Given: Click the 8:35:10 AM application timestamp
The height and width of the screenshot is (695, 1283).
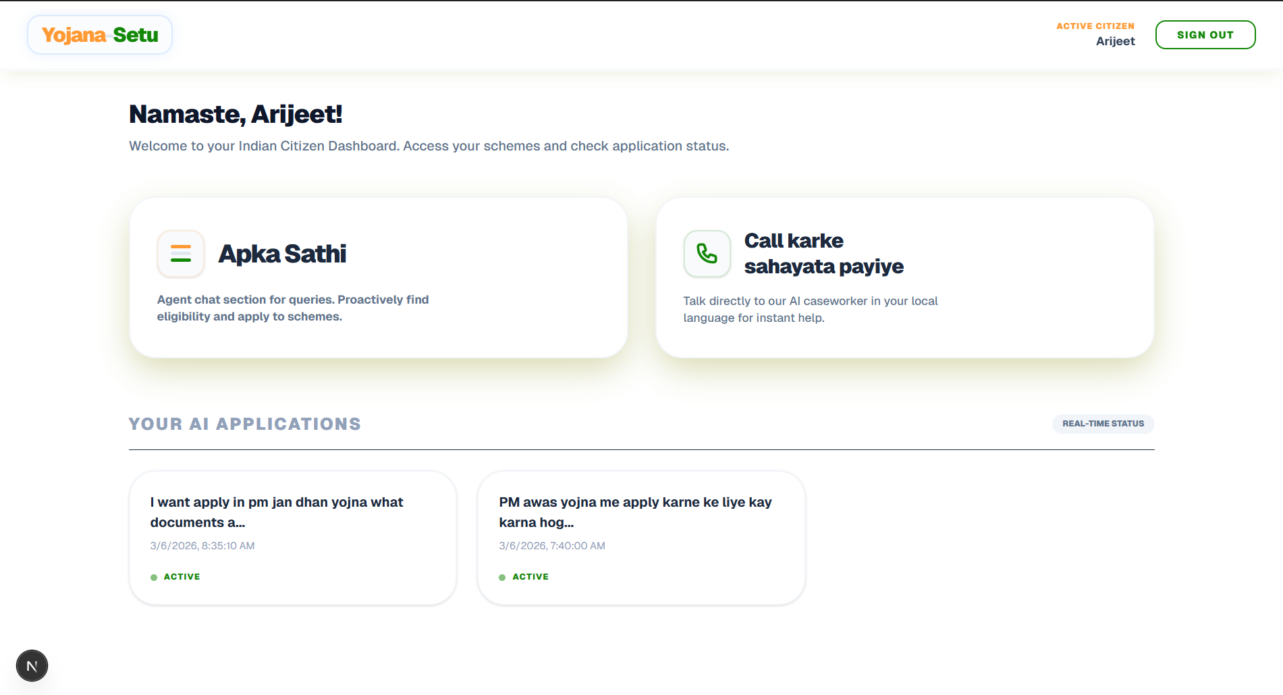Looking at the screenshot, I should 202,546.
